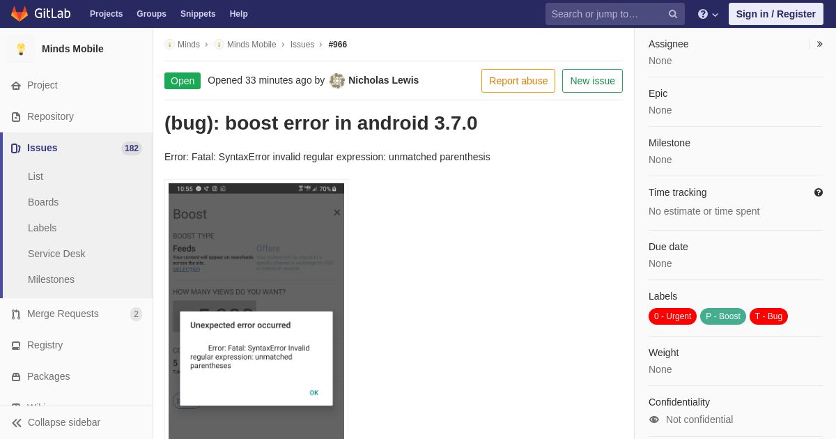
Task: Click the Project sidebar label
Action: [42, 85]
